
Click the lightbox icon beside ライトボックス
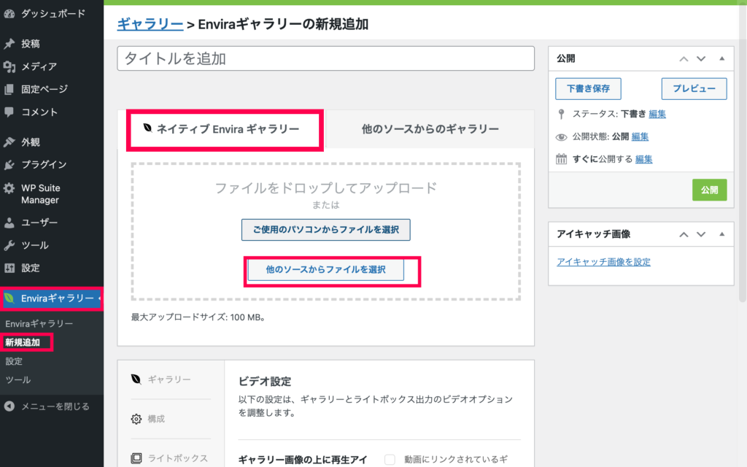point(136,458)
